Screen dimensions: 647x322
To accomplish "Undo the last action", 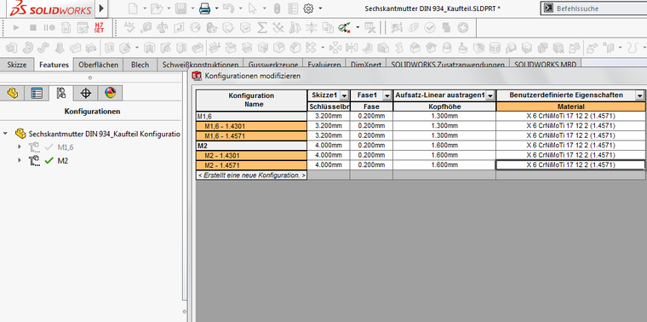I will click(x=229, y=9).
